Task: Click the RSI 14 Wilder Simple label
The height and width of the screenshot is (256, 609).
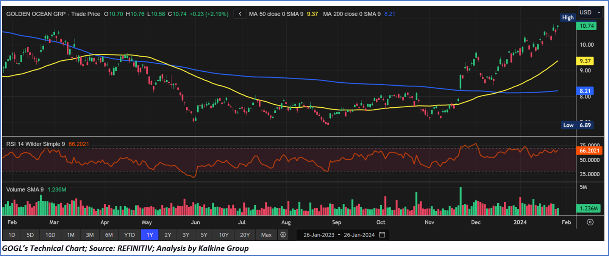Action: click(36, 144)
